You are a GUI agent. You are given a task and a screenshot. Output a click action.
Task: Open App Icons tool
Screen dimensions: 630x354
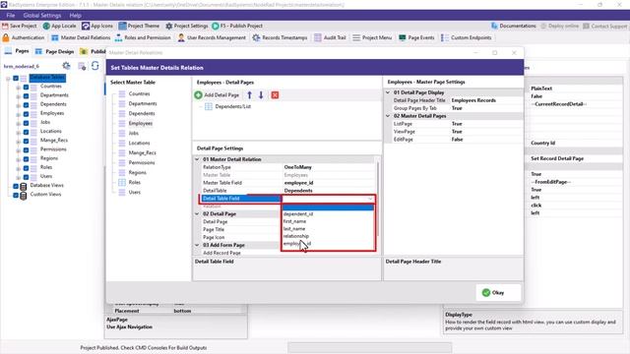coord(97,26)
